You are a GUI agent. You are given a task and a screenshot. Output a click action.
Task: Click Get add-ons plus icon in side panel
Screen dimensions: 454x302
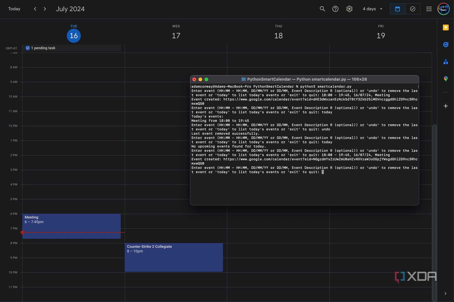click(x=446, y=106)
